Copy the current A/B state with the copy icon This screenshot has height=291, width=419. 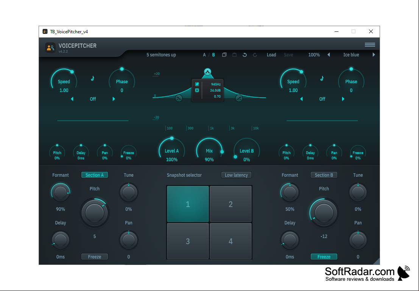(x=224, y=55)
